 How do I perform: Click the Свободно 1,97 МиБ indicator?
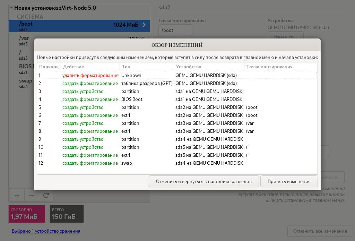point(27,214)
